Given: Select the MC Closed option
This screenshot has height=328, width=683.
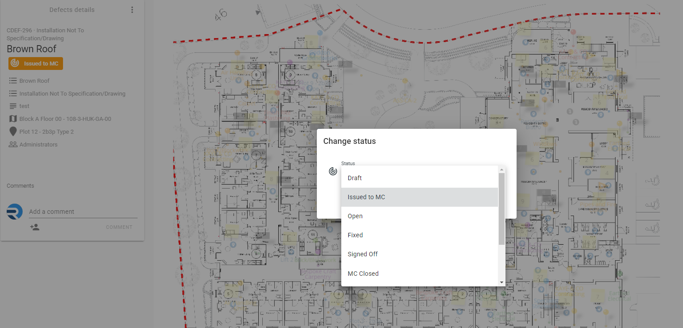Looking at the screenshot, I should pyautogui.click(x=420, y=274).
